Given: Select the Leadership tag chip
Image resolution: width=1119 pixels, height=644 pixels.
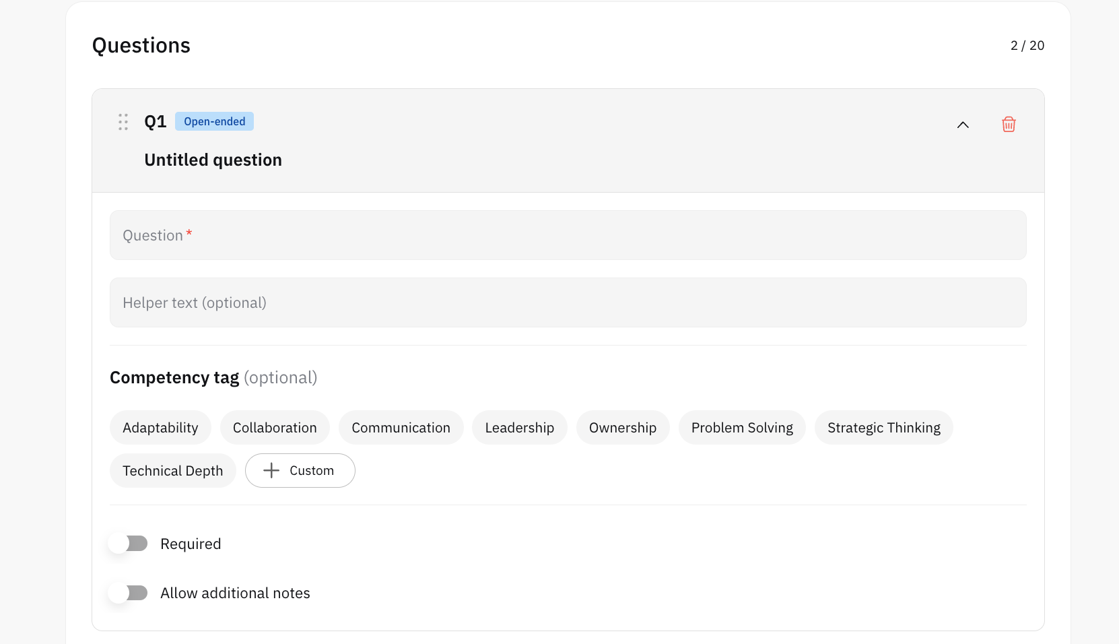Looking at the screenshot, I should coord(520,428).
